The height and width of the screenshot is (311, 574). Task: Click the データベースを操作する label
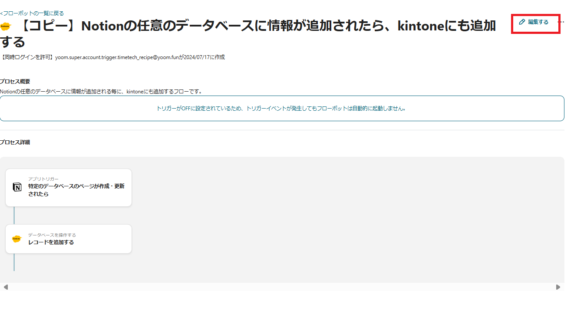click(52, 235)
